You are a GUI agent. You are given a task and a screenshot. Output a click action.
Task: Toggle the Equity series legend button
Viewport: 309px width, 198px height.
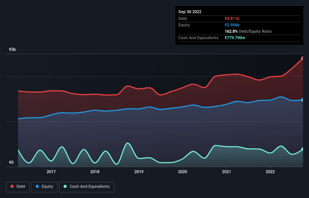point(44,187)
